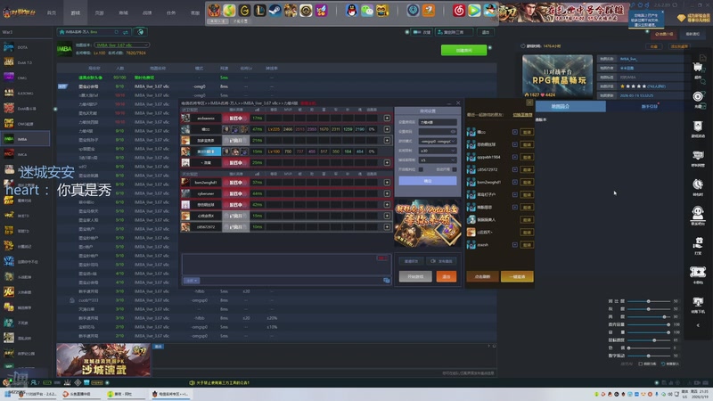
Task: Click the plus icon on cyberuner's player row
Action: (387, 193)
